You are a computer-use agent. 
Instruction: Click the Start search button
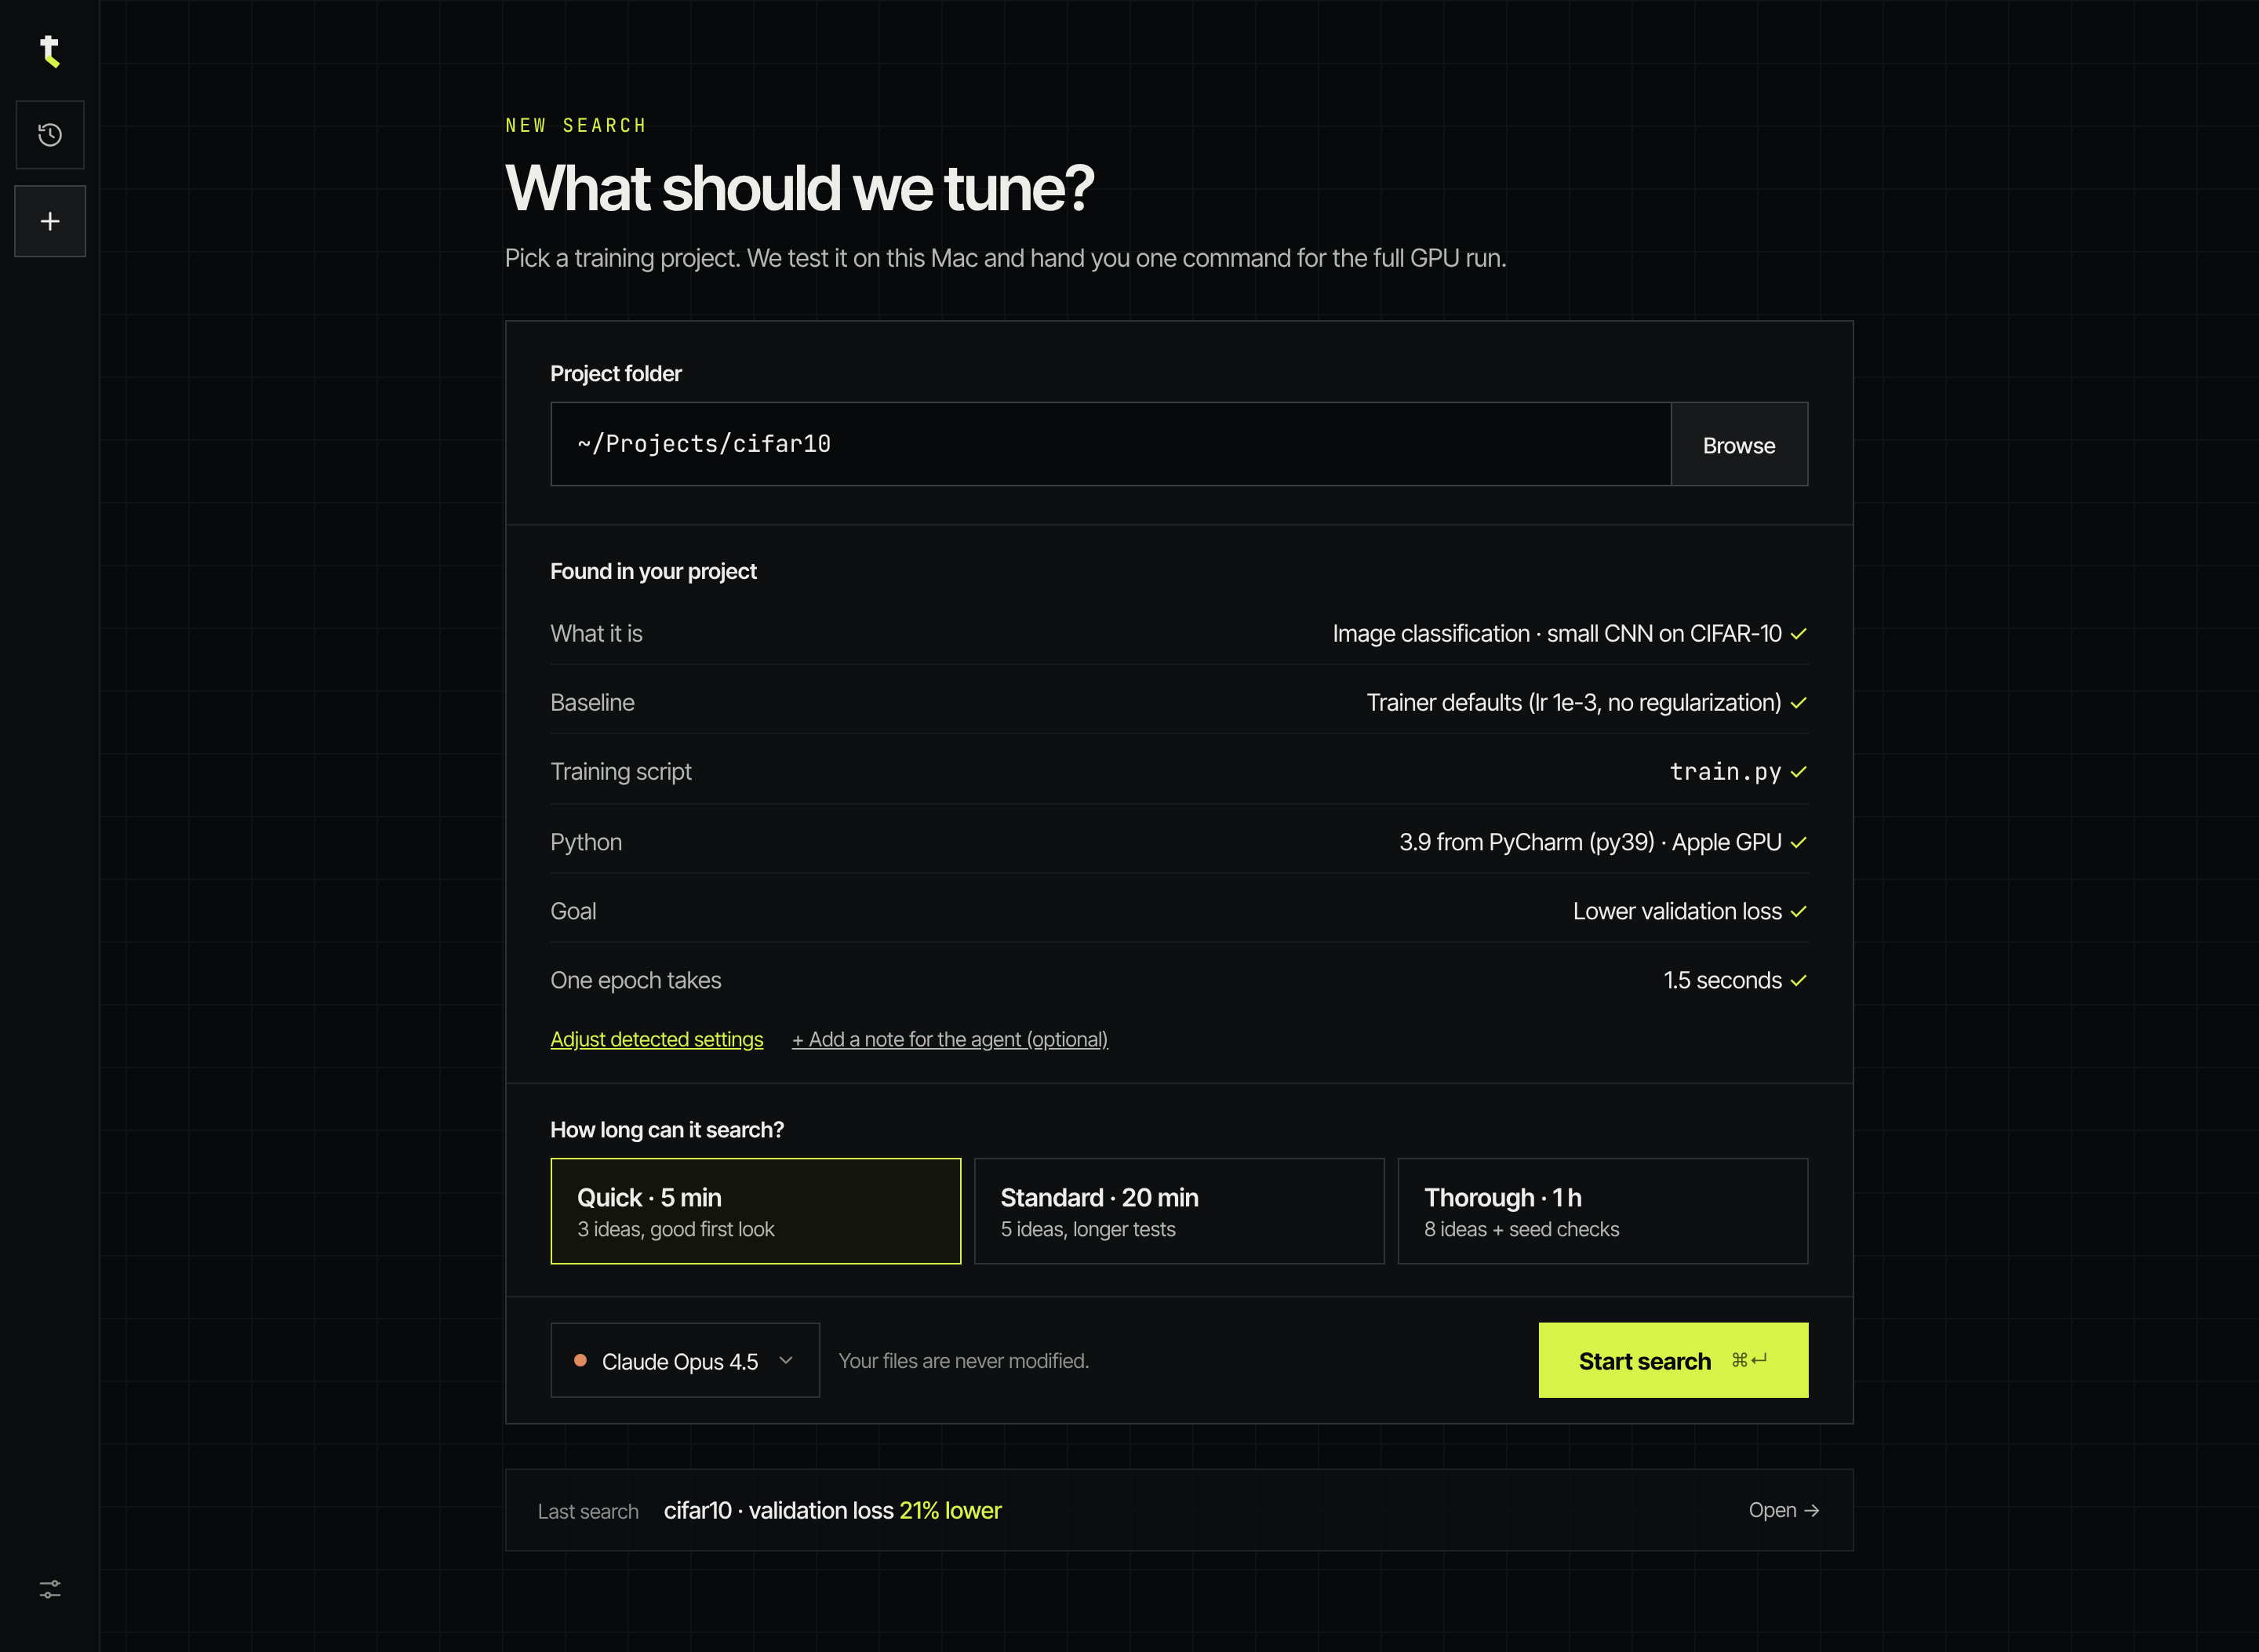[x=1673, y=1360]
